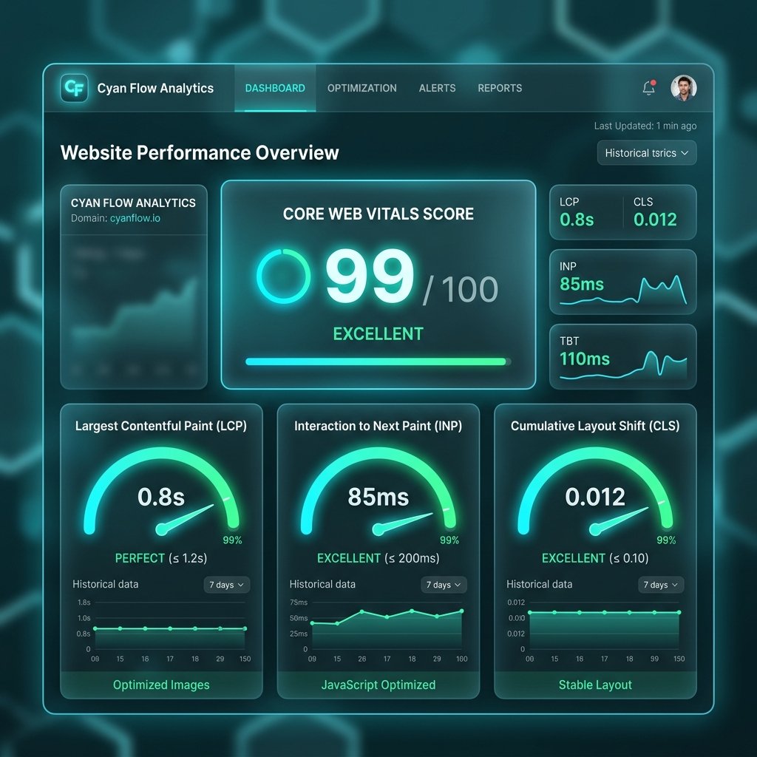Click the Interaction to Next Paint gauge needle

coord(402,524)
